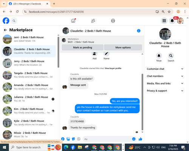The image size is (189, 151).
Task: Open the $820 - 2 Beds 1 Bath House listing
Action: pyautogui.click(x=81, y=42)
